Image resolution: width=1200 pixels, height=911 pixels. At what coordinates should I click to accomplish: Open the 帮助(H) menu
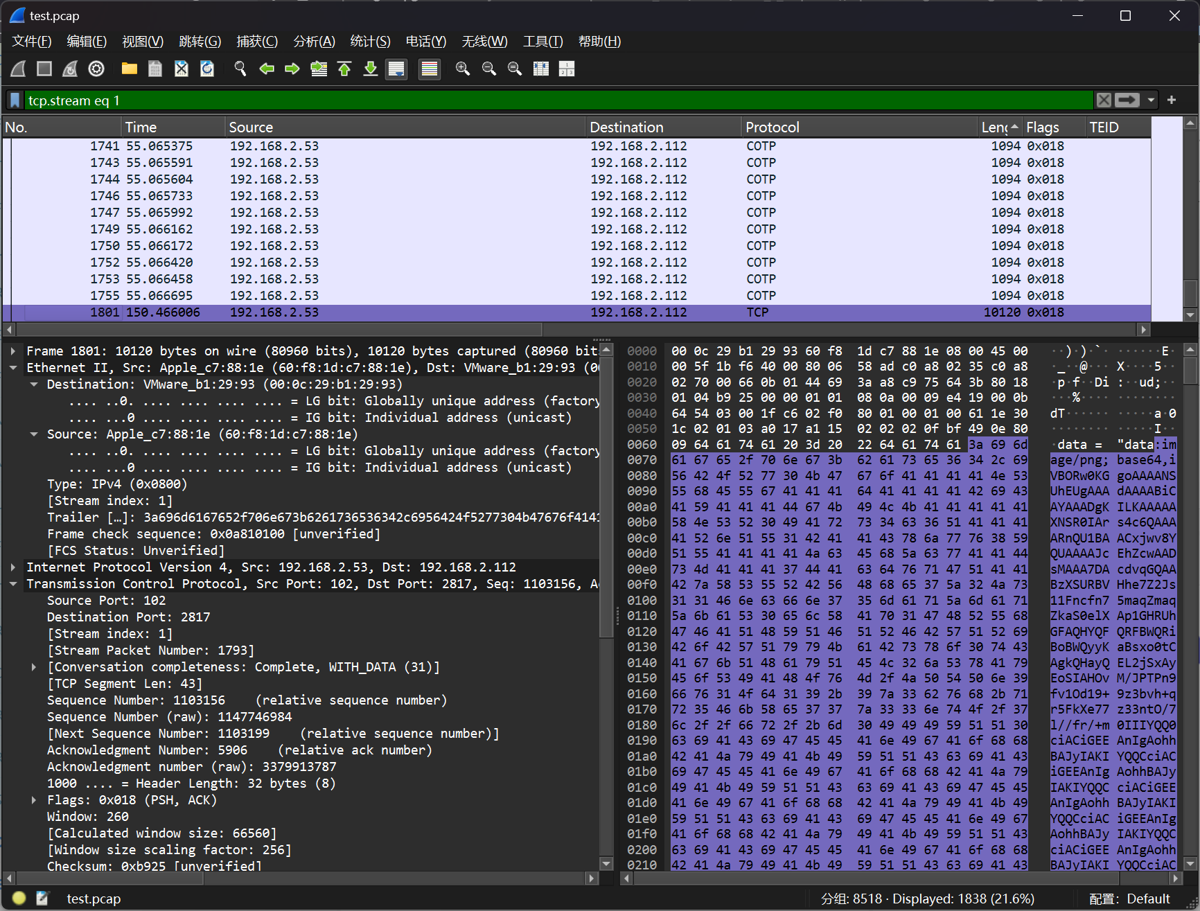(600, 42)
